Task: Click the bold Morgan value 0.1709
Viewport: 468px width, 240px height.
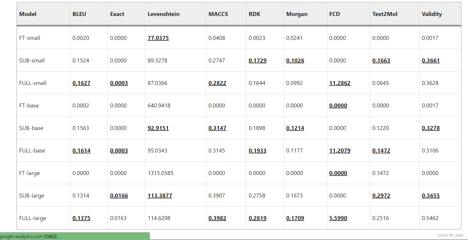Action: [x=295, y=218]
